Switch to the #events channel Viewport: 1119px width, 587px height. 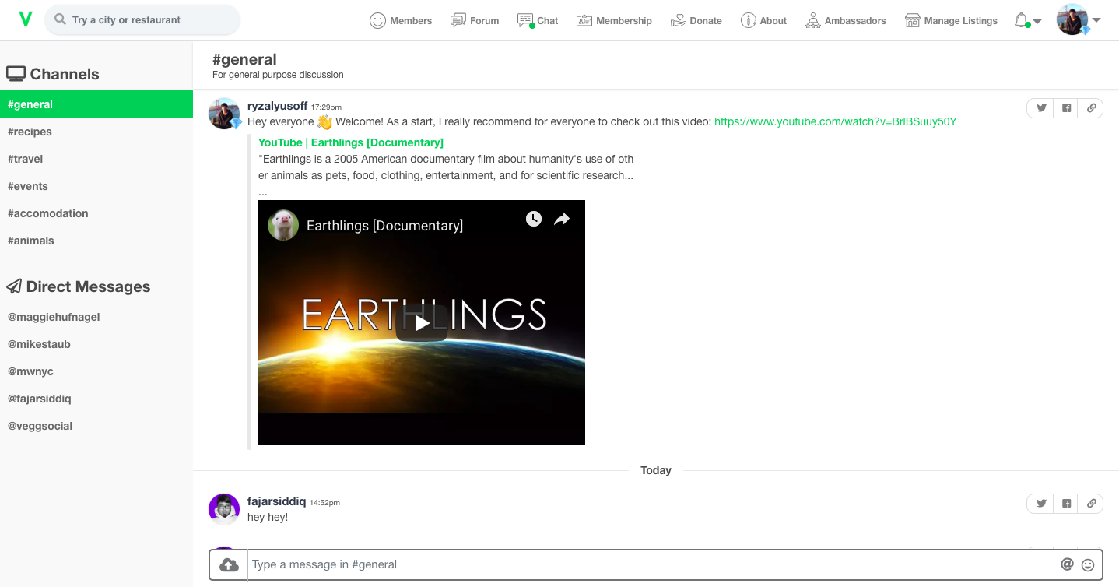[x=96, y=186]
